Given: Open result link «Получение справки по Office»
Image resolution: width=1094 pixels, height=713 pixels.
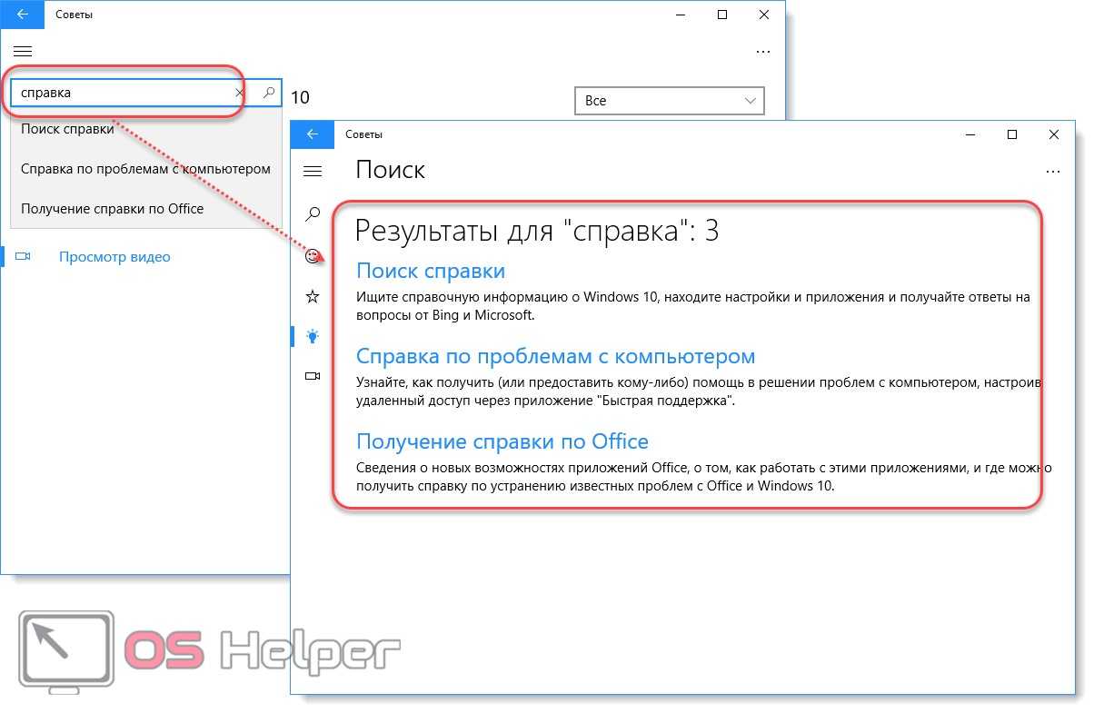Looking at the screenshot, I should pos(502,441).
